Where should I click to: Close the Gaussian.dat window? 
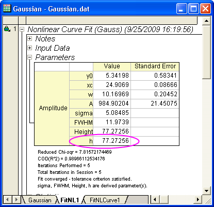click(205, 9)
